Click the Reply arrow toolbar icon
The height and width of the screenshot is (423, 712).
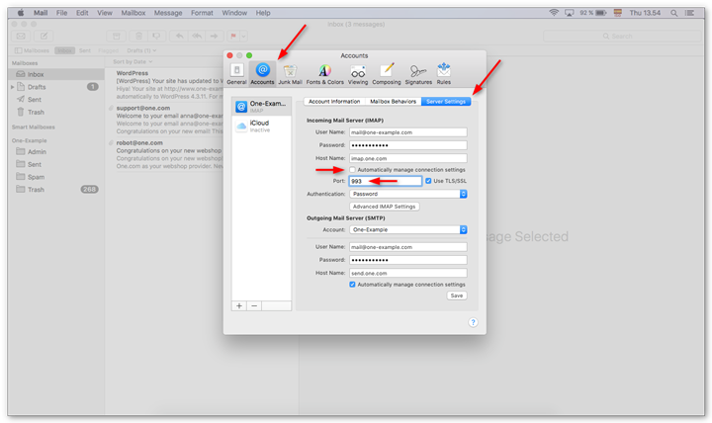180,36
